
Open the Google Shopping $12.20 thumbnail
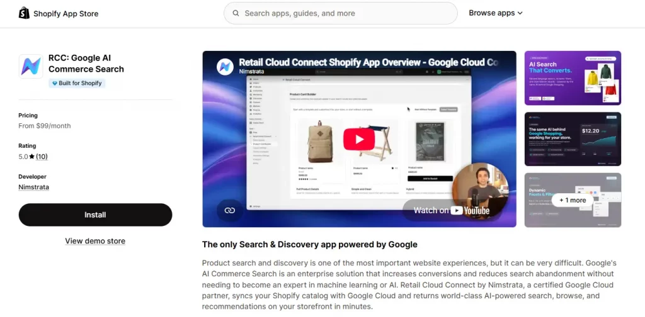(573, 139)
